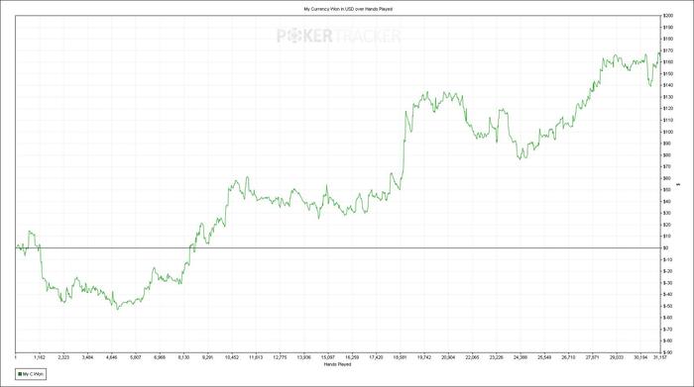Viewport: 694px width, 387px height.
Task: Click the $100 y-axis label
Action: 668,132
